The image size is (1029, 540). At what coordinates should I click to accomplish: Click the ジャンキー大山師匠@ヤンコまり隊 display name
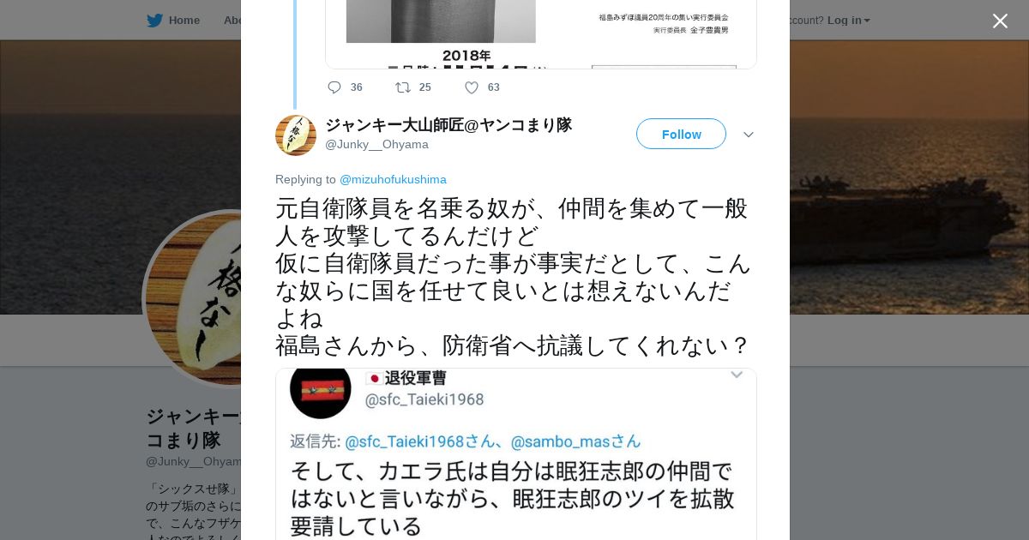(448, 125)
